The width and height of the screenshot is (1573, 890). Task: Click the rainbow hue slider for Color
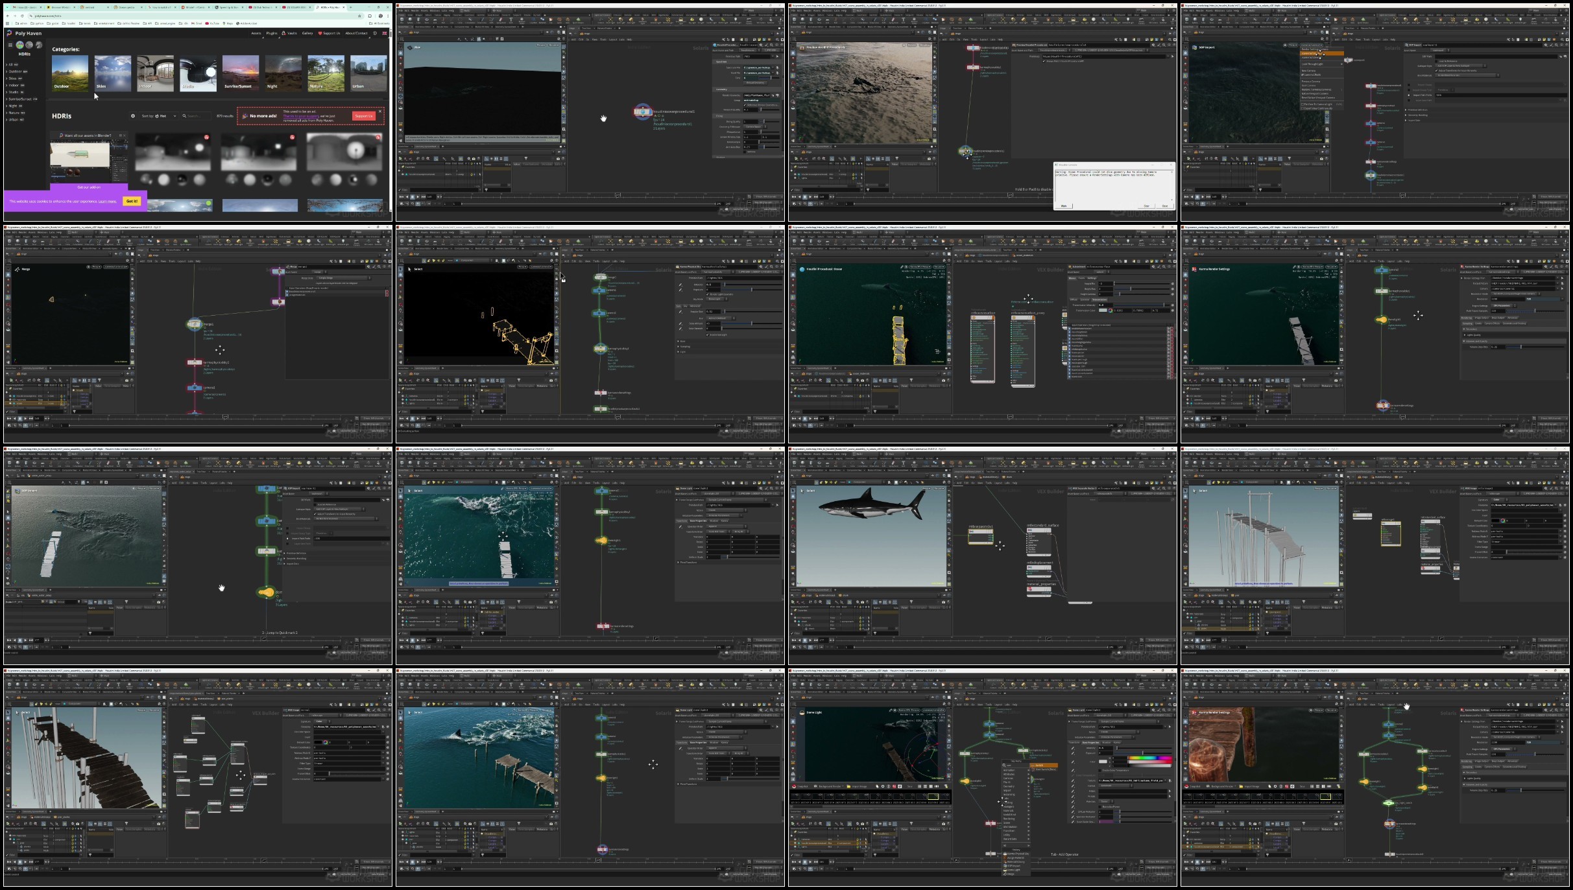1150,758
